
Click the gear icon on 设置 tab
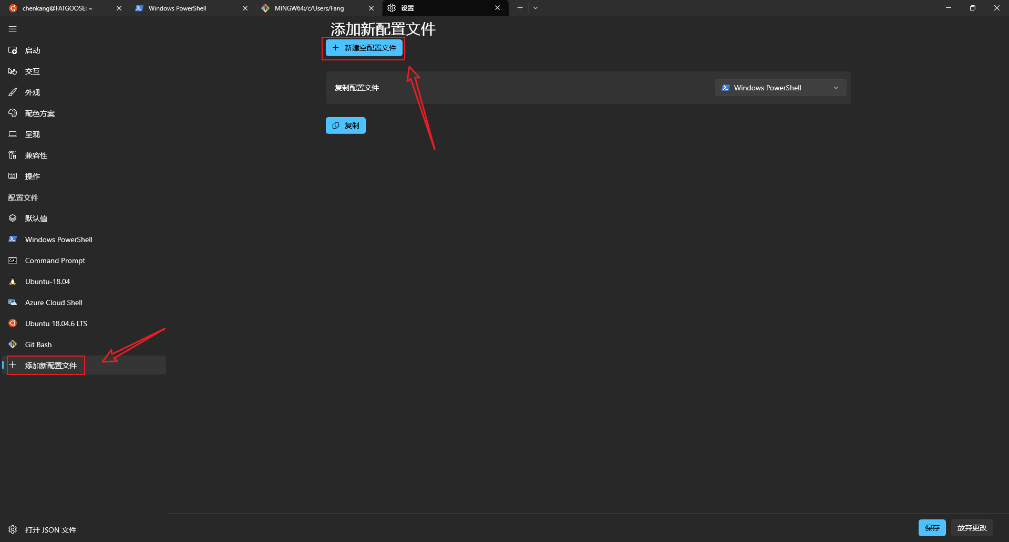(392, 8)
